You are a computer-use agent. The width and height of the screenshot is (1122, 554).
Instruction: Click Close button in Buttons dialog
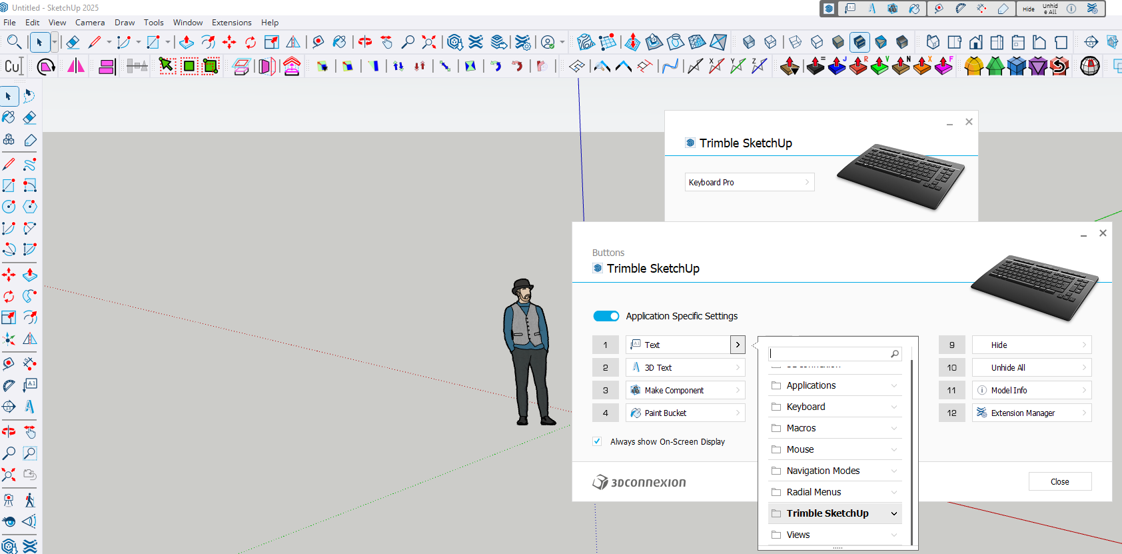pyautogui.click(x=1060, y=481)
